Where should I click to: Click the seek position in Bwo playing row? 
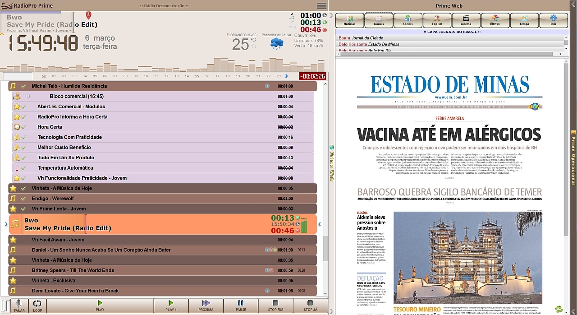[86, 224]
